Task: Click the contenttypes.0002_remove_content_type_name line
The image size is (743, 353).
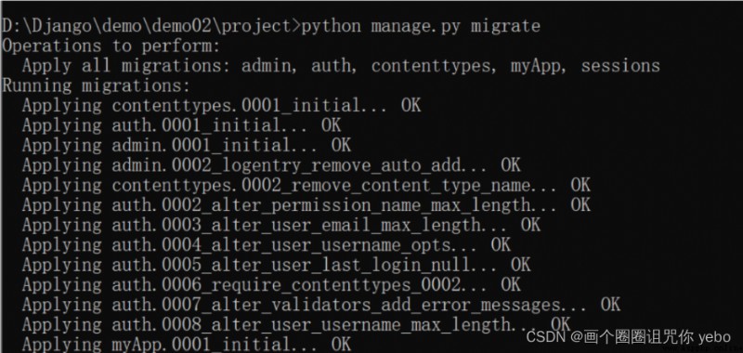Action: pos(306,185)
